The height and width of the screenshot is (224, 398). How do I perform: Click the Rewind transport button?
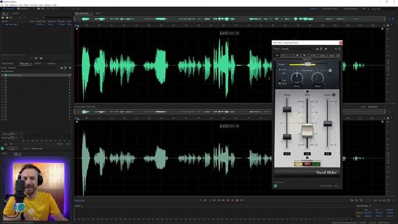pyautogui.click(x=219, y=200)
